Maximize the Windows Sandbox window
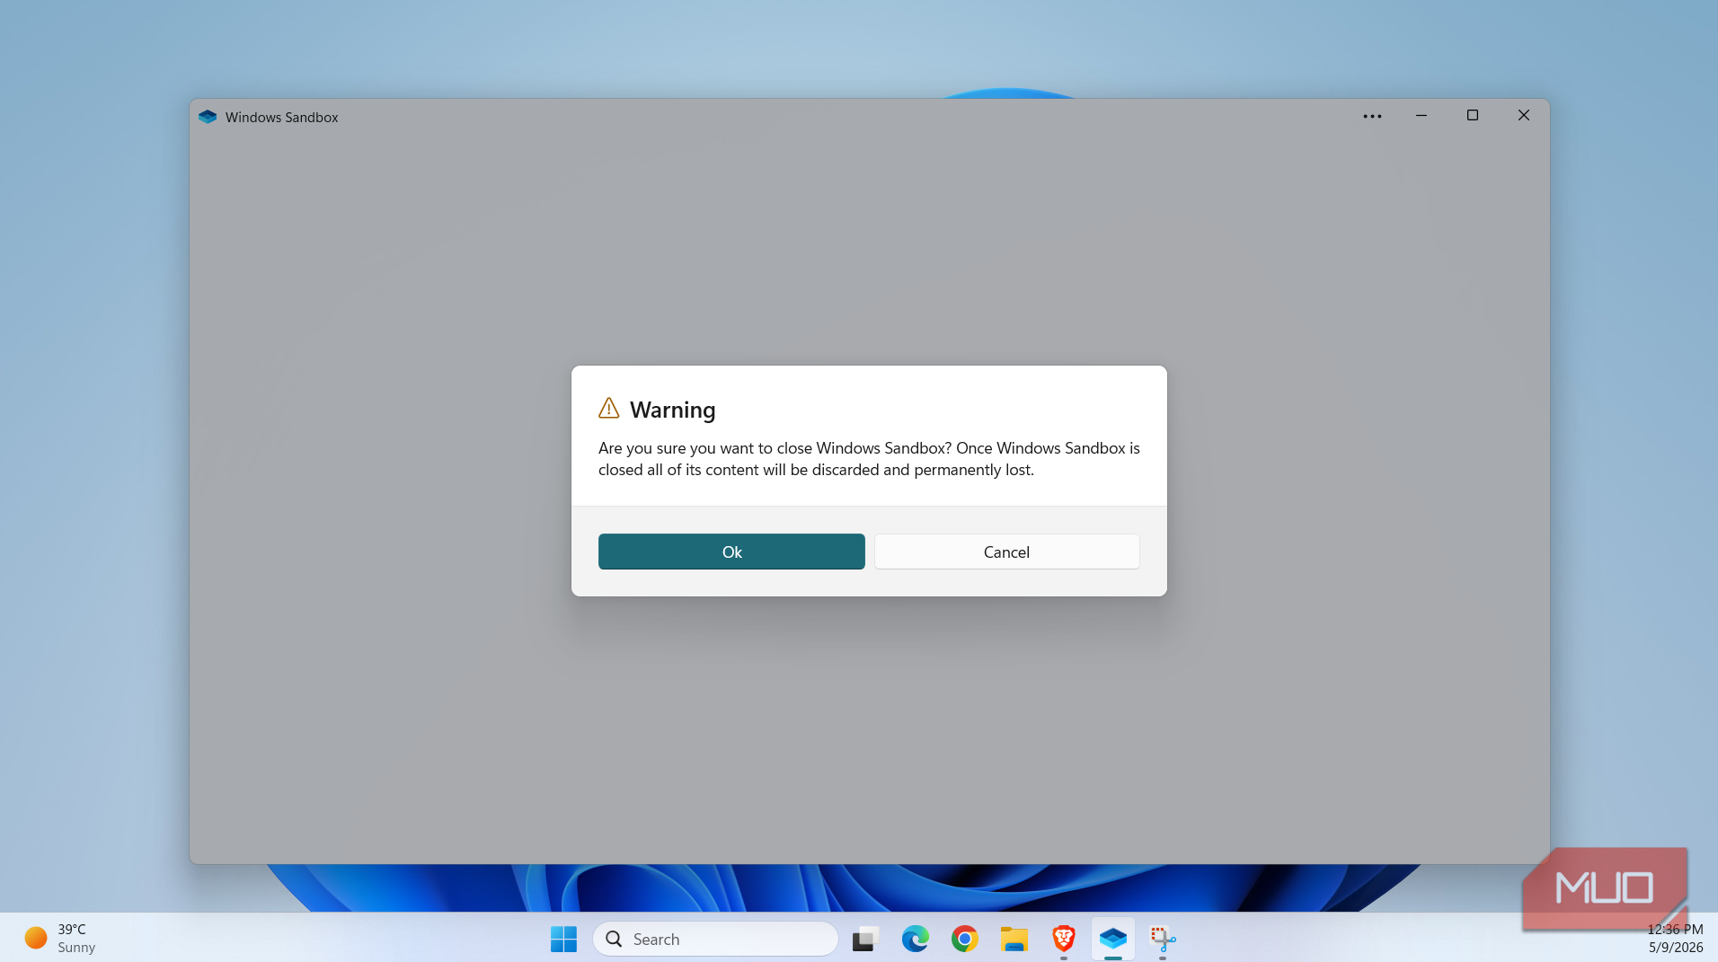The width and height of the screenshot is (1718, 962). (x=1473, y=116)
